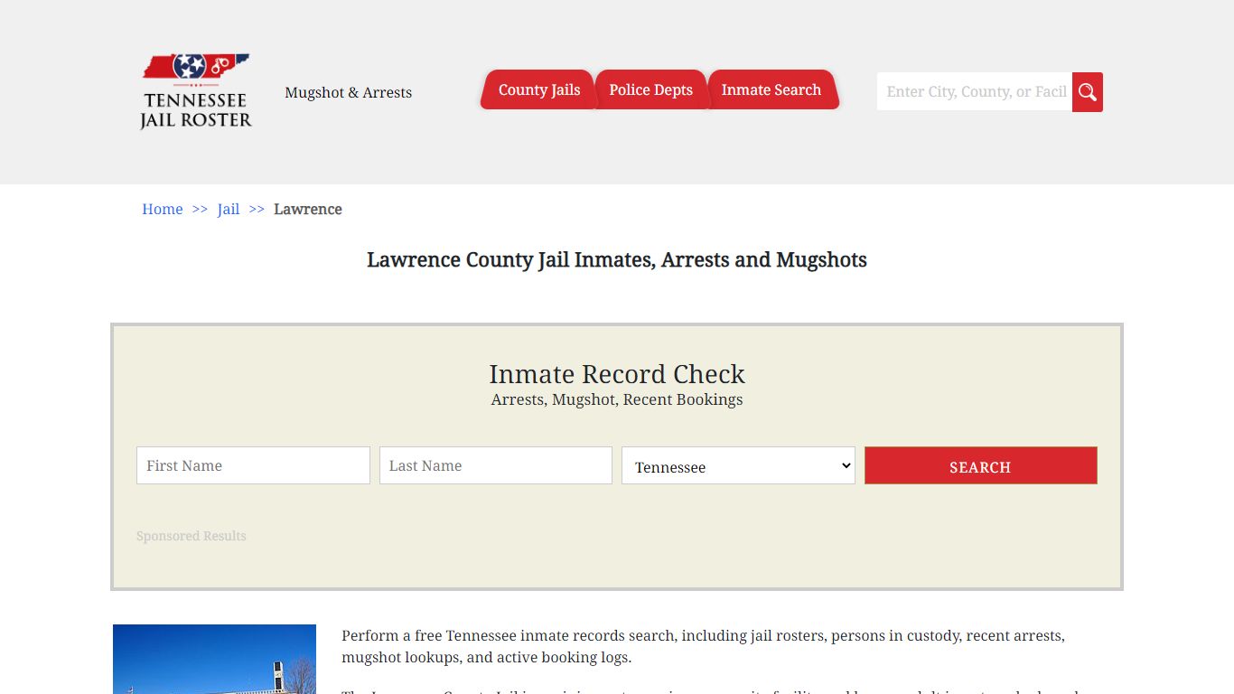
Task: Click the magnifier search icon button
Action: 1088,92
